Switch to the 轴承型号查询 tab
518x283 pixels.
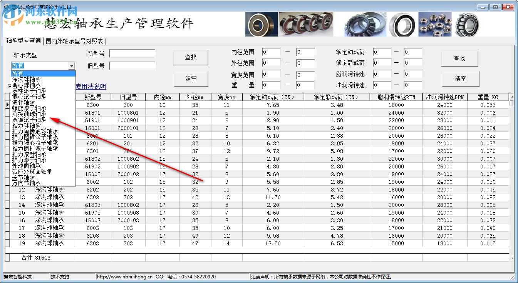tap(24, 41)
